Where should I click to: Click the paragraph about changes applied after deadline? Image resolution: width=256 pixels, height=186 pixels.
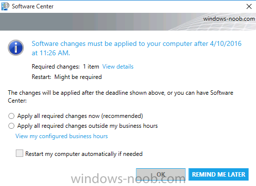coord(121,97)
